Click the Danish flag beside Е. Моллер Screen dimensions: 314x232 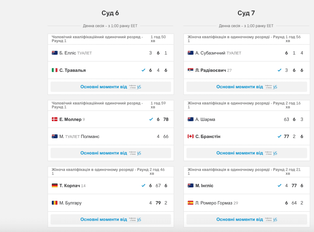[54, 119]
